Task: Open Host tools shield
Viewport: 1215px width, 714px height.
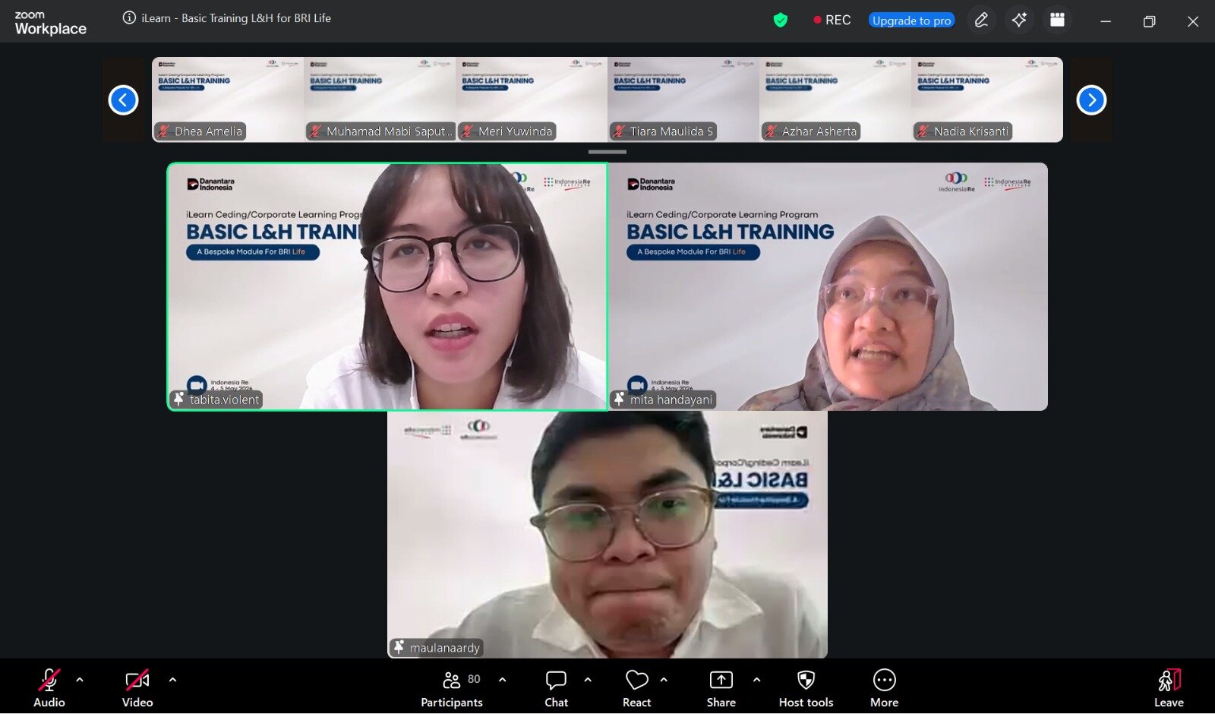Action: pyautogui.click(x=806, y=688)
